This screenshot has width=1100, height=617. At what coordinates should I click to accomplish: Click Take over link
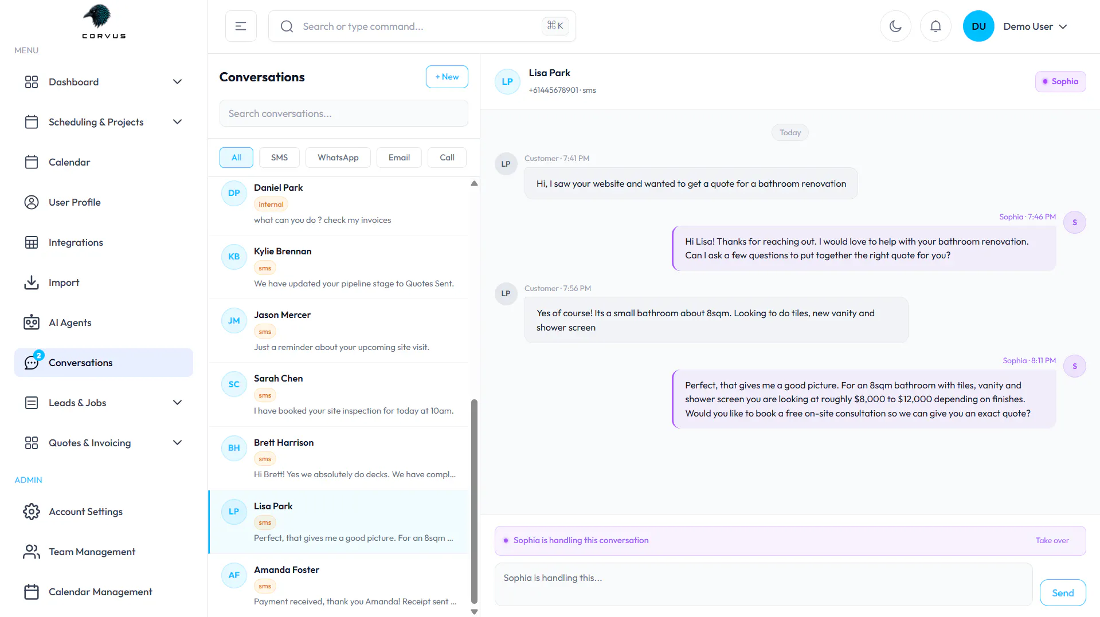click(1052, 540)
